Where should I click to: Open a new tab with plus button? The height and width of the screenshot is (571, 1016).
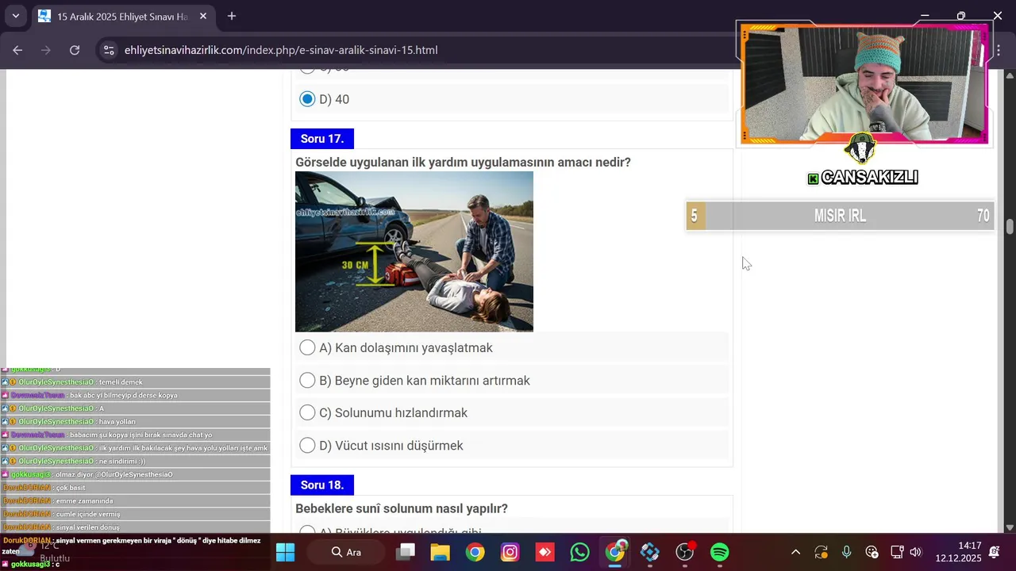[x=232, y=16]
